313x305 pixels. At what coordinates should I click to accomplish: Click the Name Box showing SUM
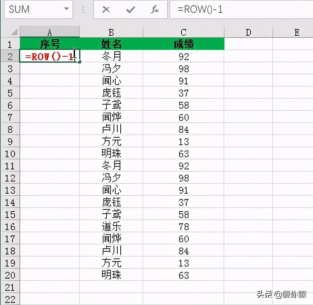[x=39, y=9]
